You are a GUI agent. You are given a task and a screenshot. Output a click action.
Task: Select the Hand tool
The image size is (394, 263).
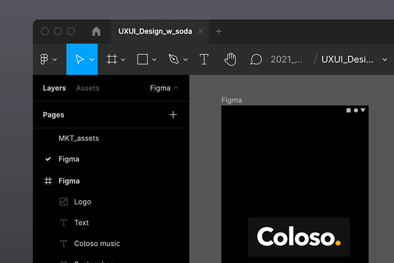[230, 59]
